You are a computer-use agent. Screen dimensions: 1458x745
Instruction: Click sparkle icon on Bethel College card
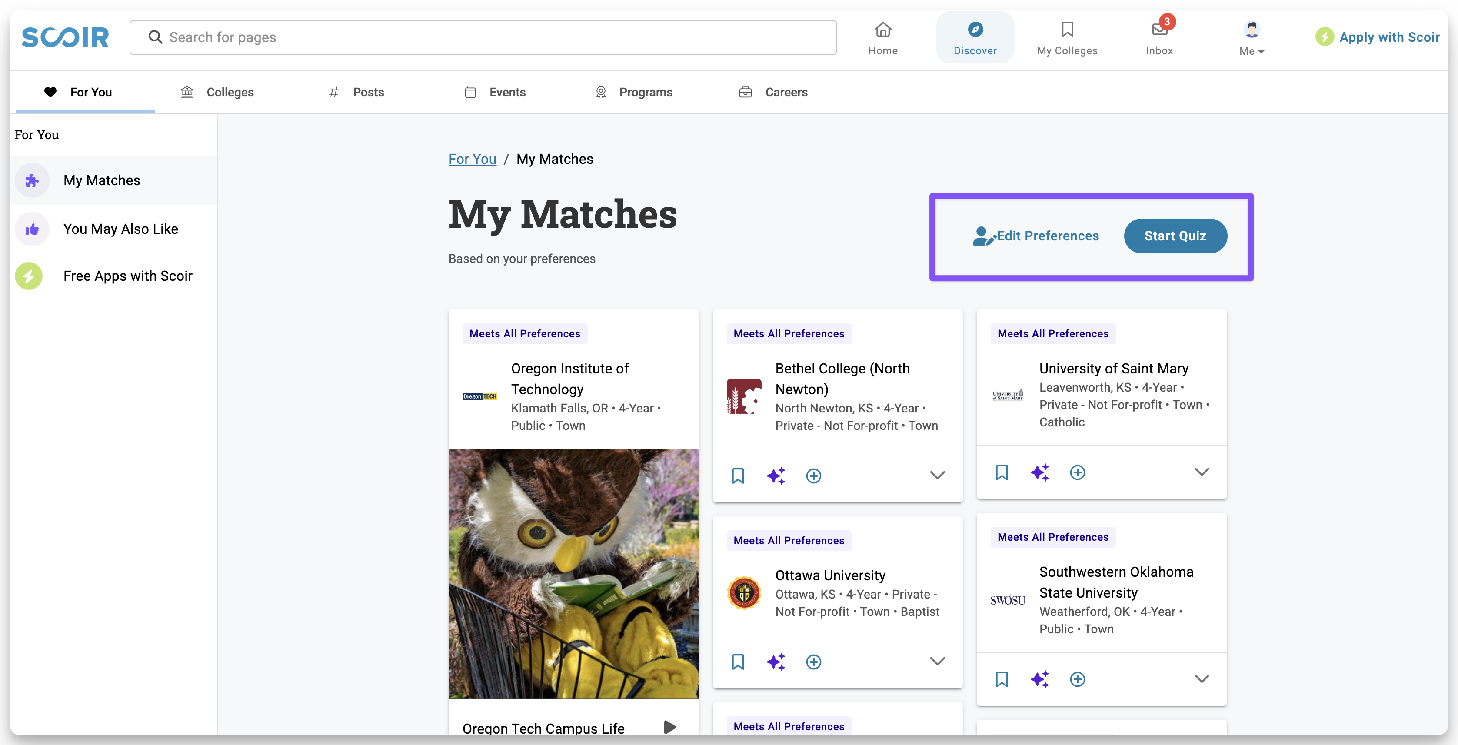(x=776, y=476)
